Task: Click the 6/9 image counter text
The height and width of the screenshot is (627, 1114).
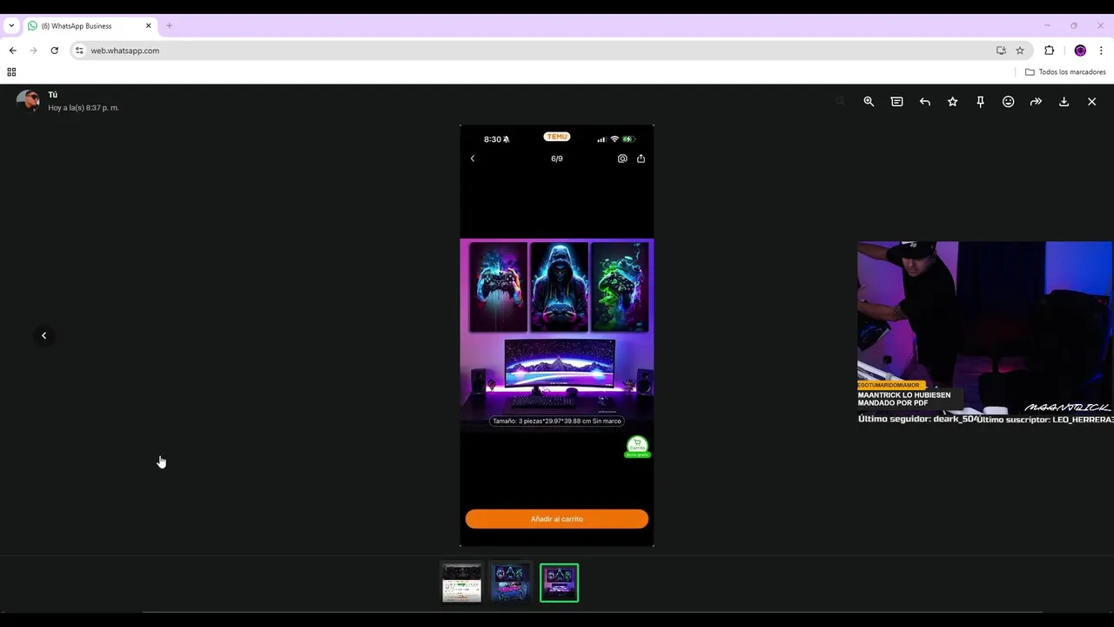Action: [557, 158]
